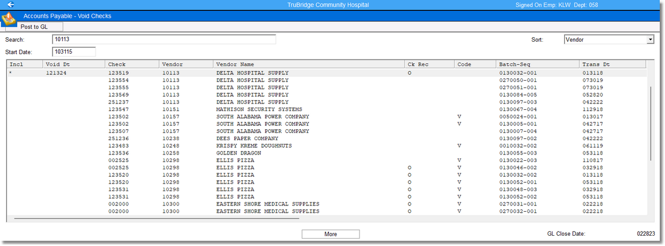Focus the Start Date field
The image size is (665, 246).
tap(74, 51)
